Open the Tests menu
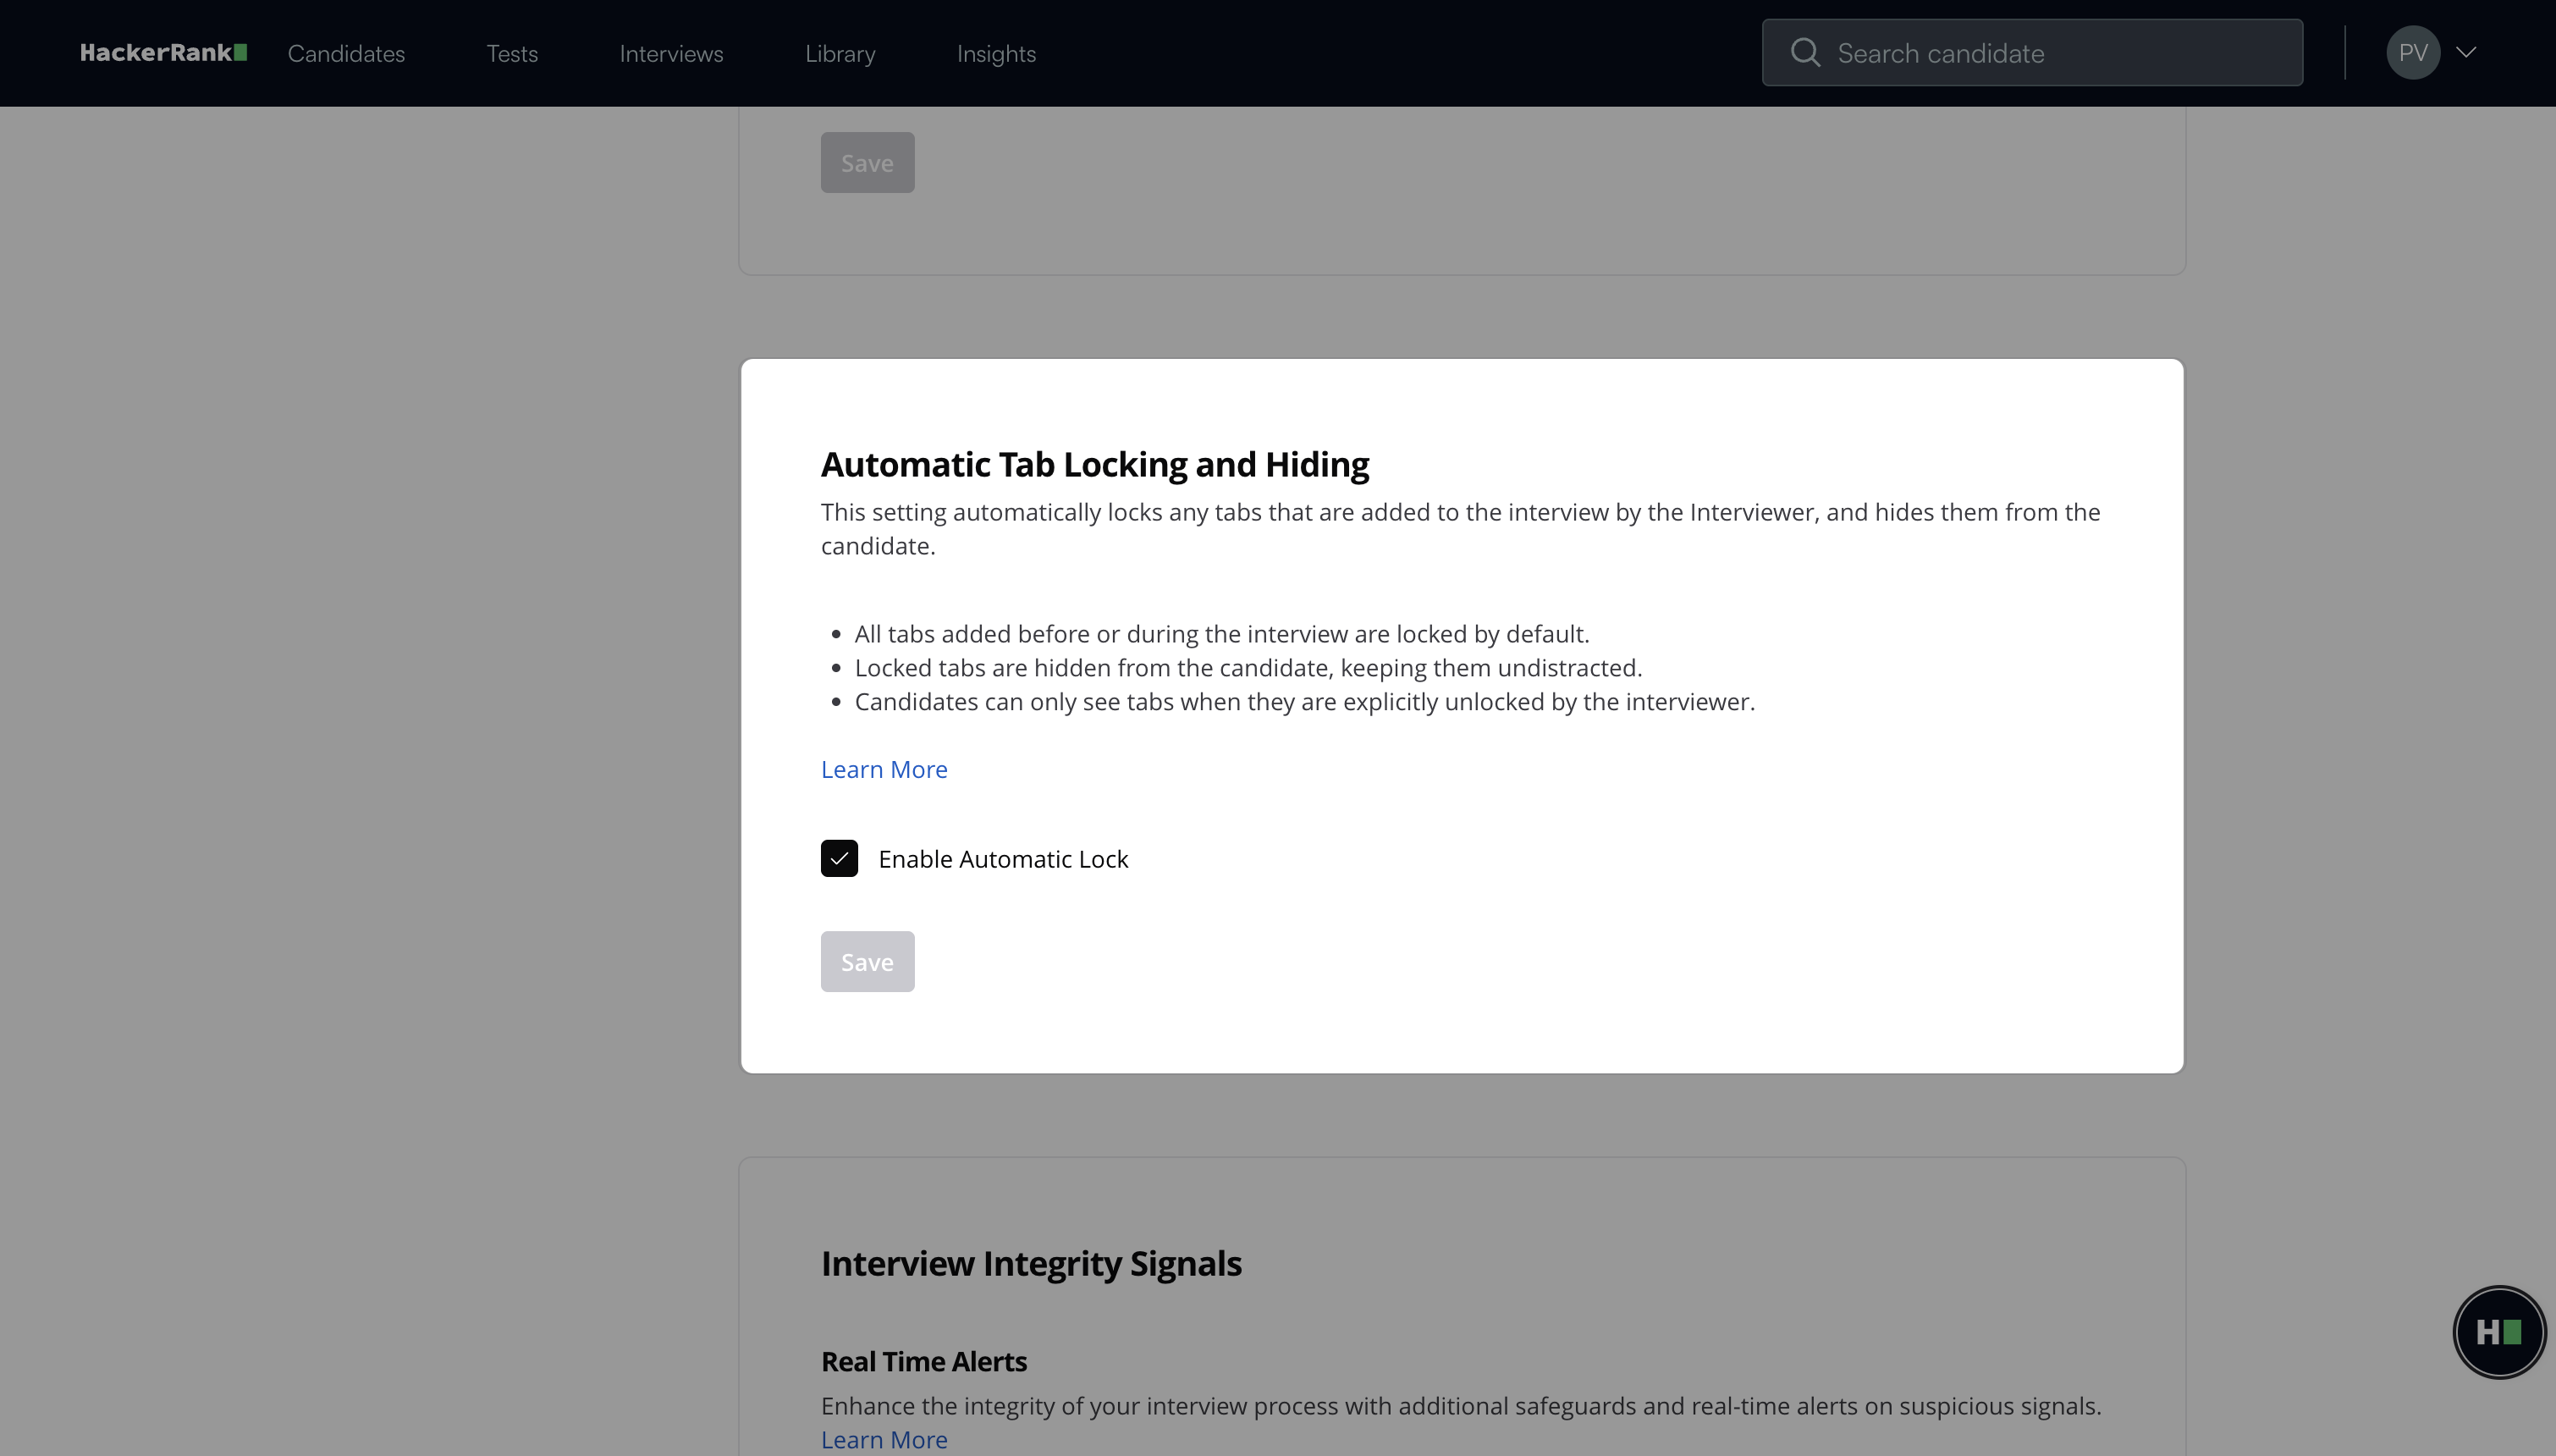The width and height of the screenshot is (2556, 1456). [x=512, y=54]
